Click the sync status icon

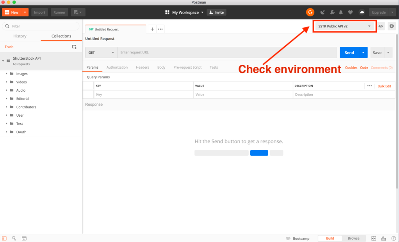point(310,12)
